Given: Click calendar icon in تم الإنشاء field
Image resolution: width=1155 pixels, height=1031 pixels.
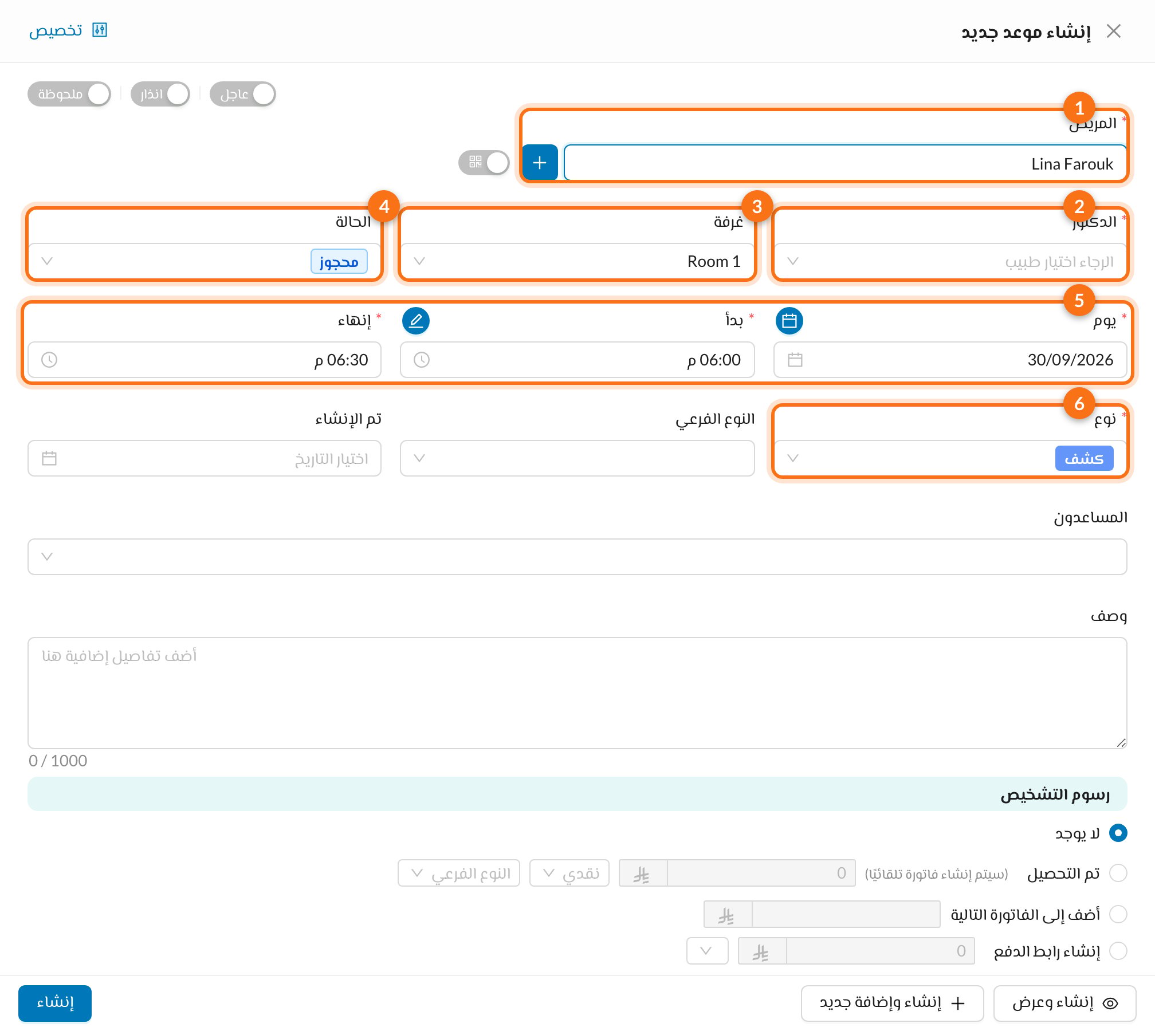Looking at the screenshot, I should coord(49,458).
